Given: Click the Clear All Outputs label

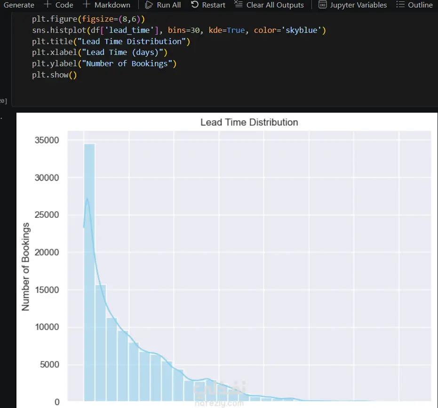Looking at the screenshot, I should click(x=275, y=5).
